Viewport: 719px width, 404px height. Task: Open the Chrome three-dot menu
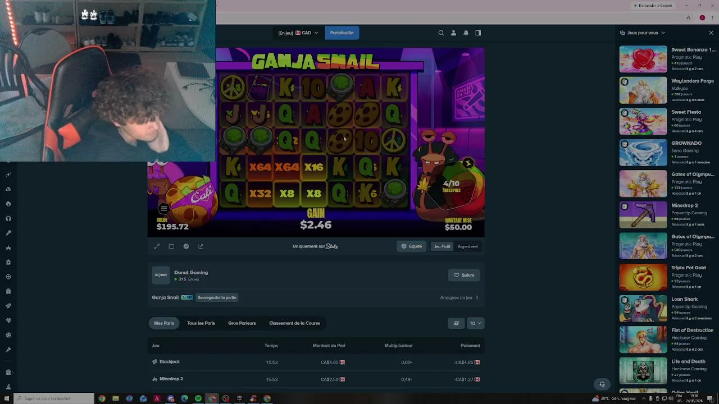point(712,18)
